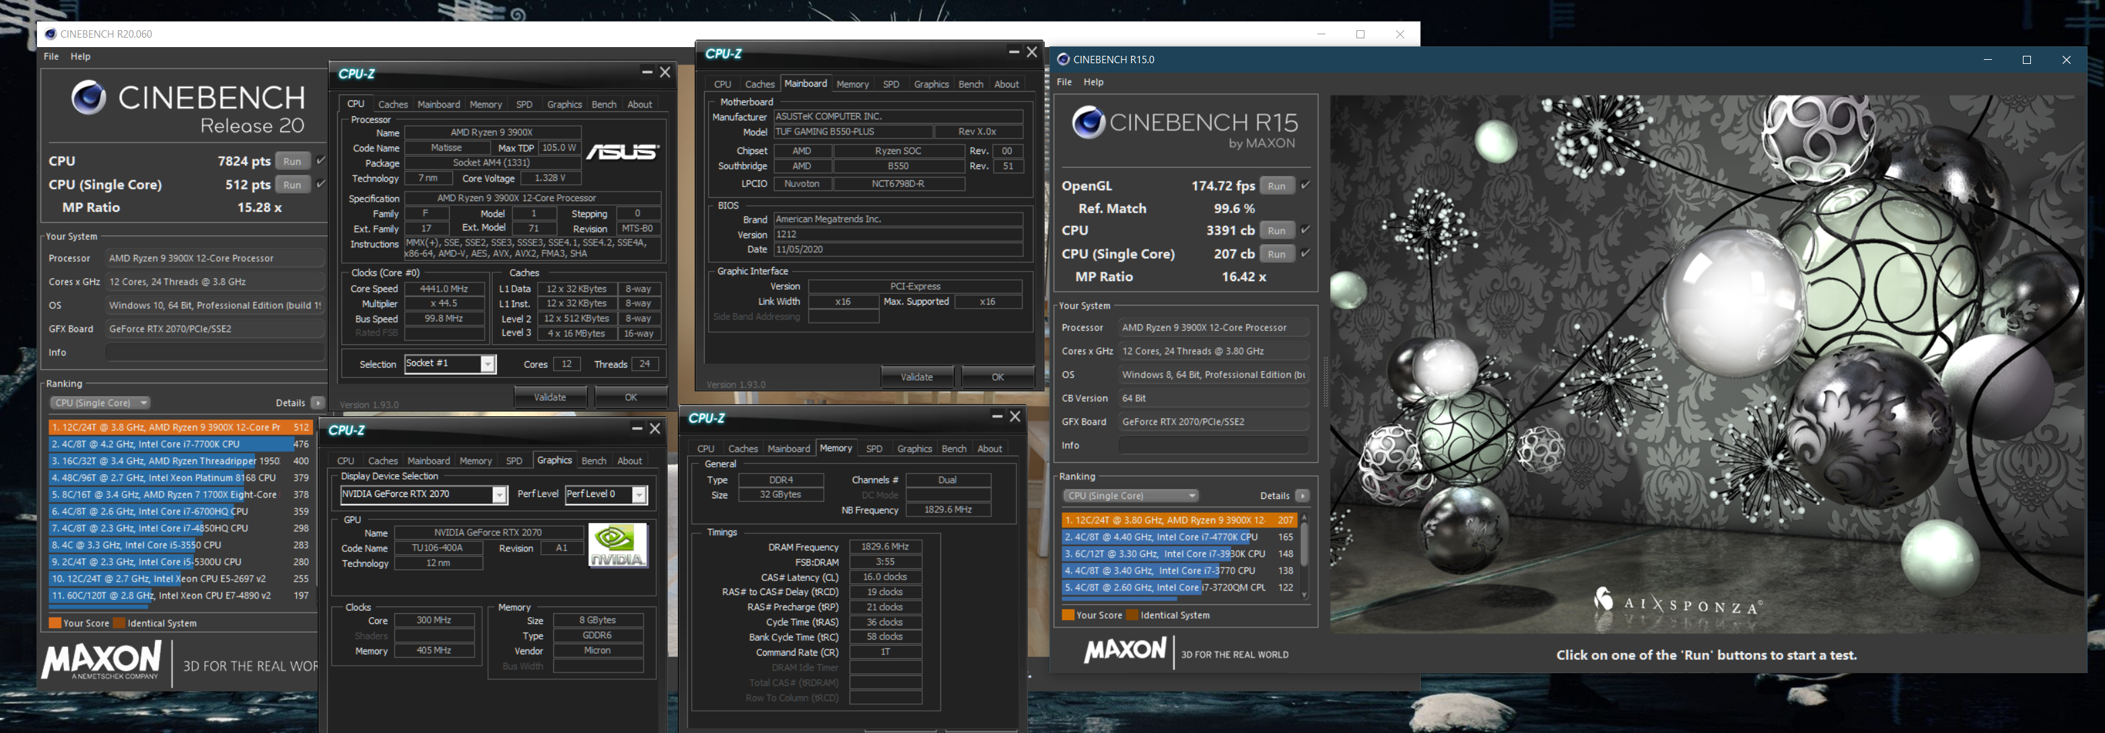Open R20 ranking CPU (Single Core) dropdown
This screenshot has height=733, width=2105.
coord(100,403)
